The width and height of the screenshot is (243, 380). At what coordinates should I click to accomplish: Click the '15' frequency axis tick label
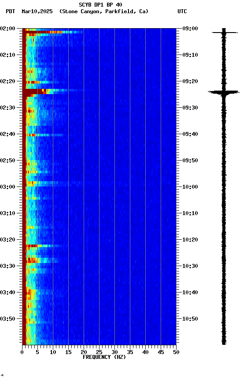(x=68, y=352)
